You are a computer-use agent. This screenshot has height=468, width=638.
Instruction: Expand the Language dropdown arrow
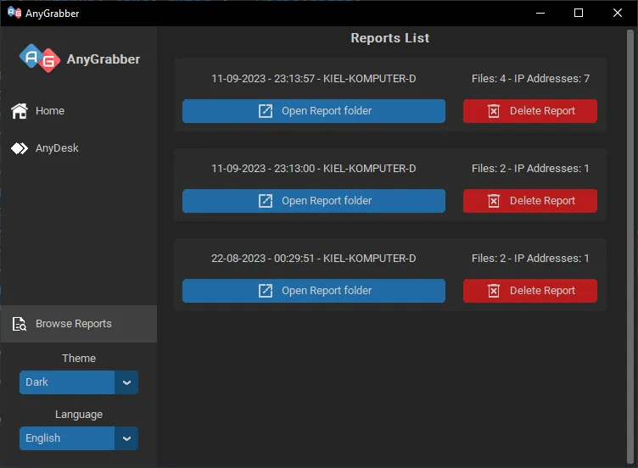126,438
